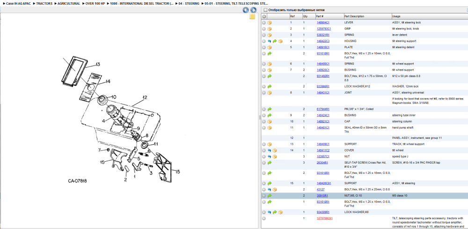Screen dimensions: 468x229
Task: Click the box icon in the GRIP row
Action: click(x=270, y=29)
